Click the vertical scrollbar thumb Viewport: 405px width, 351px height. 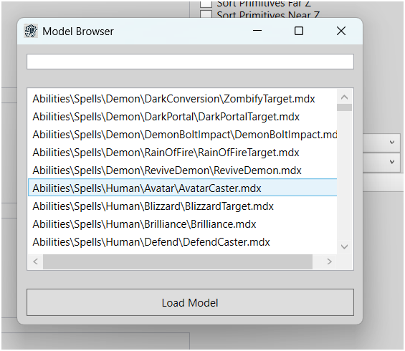click(344, 107)
